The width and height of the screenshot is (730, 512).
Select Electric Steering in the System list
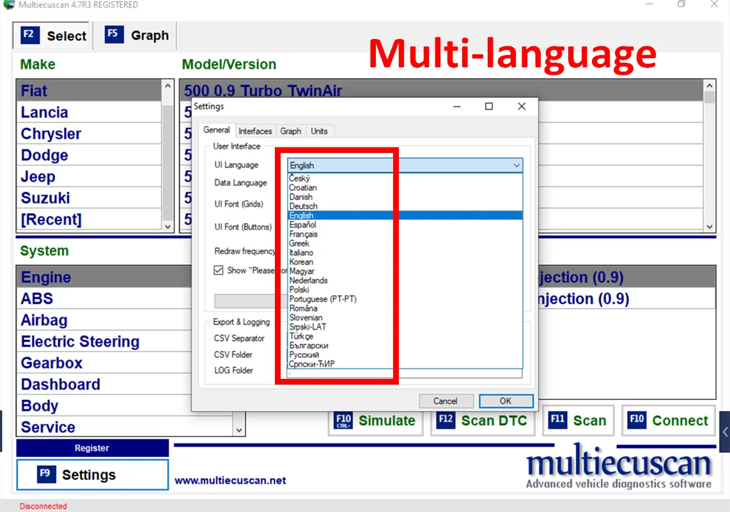pyautogui.click(x=104, y=341)
